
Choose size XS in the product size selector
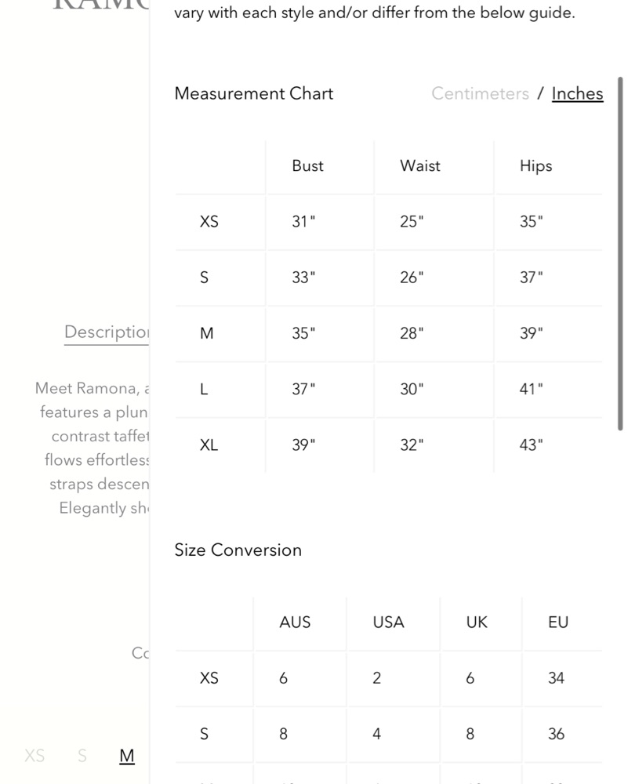click(34, 756)
